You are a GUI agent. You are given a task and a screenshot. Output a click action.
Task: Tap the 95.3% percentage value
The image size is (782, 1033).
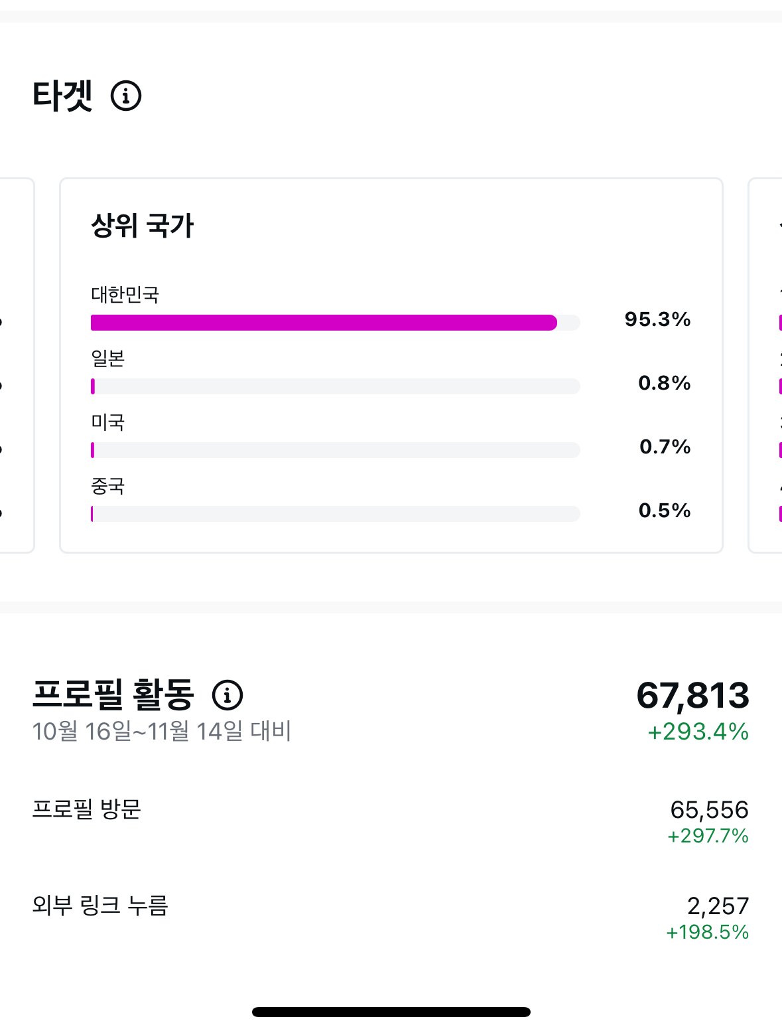click(657, 319)
